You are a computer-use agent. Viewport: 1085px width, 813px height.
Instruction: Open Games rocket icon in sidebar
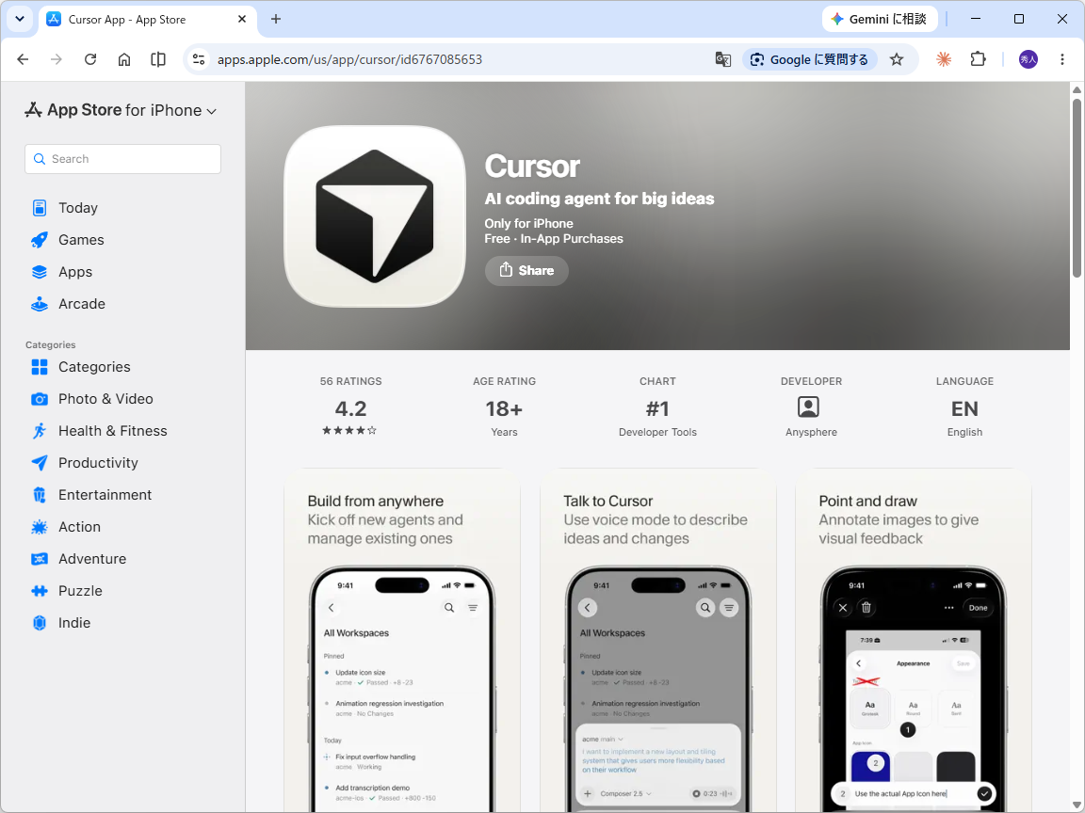pyautogui.click(x=40, y=240)
